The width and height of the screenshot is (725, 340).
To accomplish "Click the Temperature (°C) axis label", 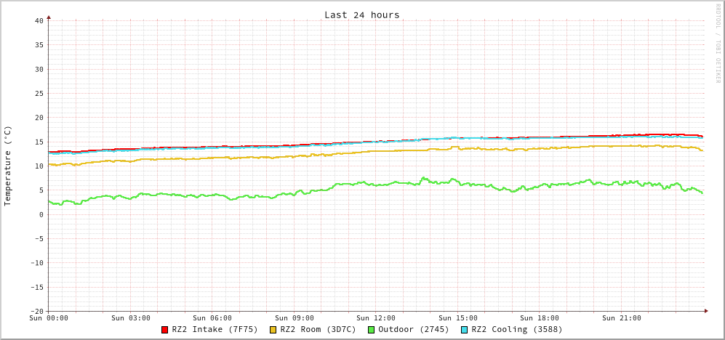I will (x=8, y=166).
